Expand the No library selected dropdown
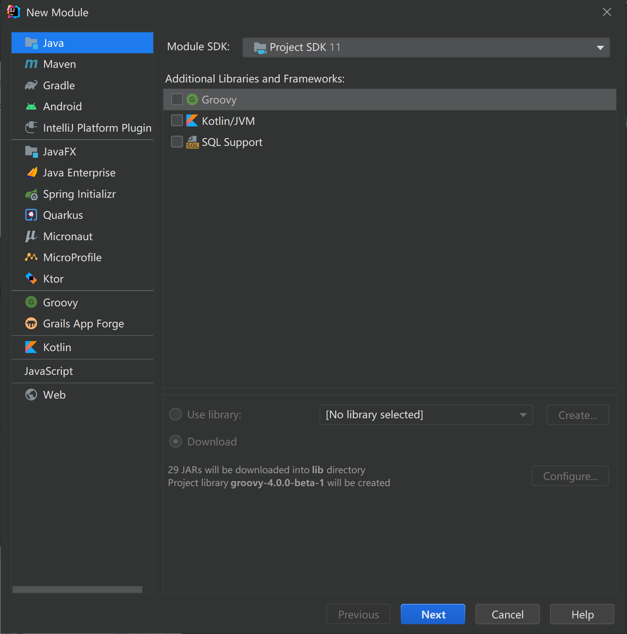This screenshot has height=634, width=627. pos(426,415)
